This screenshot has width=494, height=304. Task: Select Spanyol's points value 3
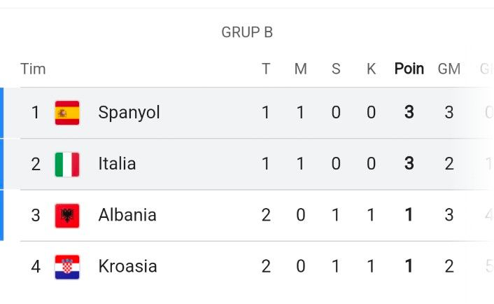(409, 112)
